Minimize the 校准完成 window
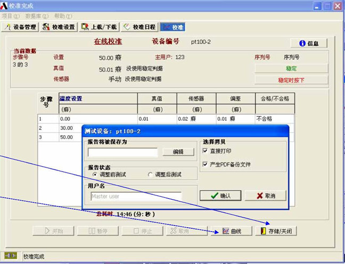Screen dimensions: 345x264 (x=317, y=6)
